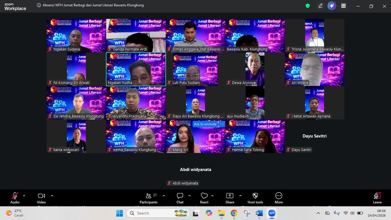Expand the Audio options arrow
This screenshot has height=220, width=391.
(24, 196)
